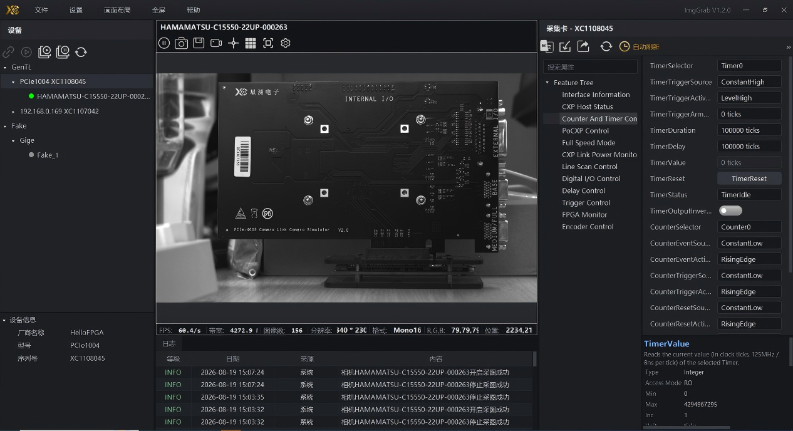Edit the TimerDuration 100000 ticks field

[x=749, y=130]
